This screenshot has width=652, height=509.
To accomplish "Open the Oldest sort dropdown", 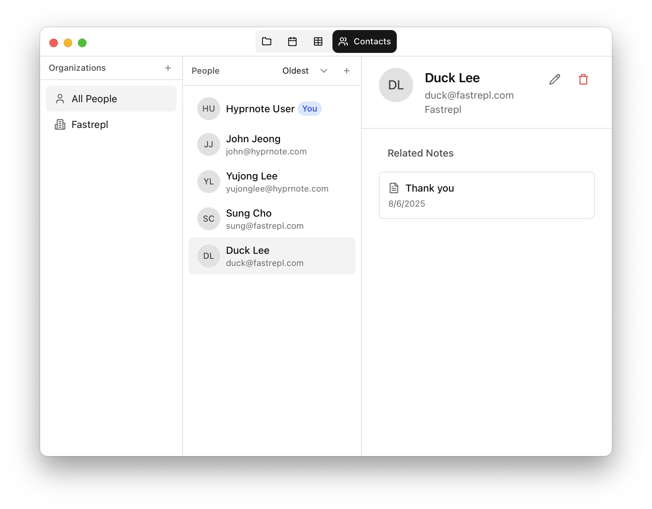I will click(x=295, y=70).
